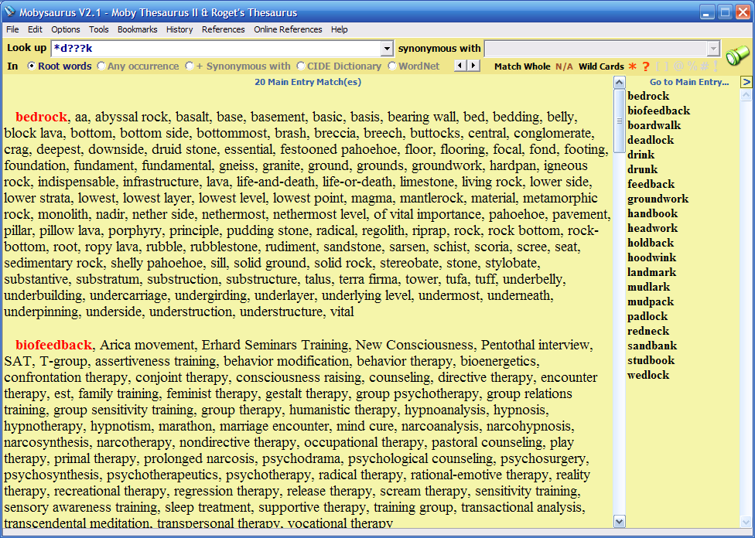The height and width of the screenshot is (538, 755).
Task: Click the Go to Main Entry... link
Action: coord(689,82)
